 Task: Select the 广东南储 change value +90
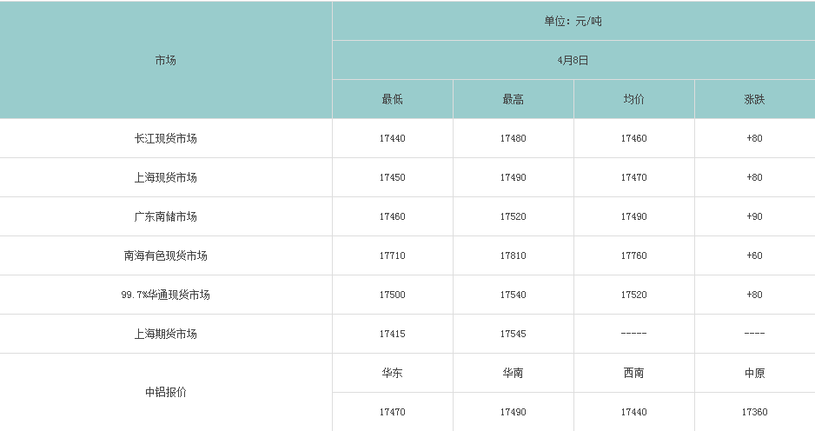(754, 216)
